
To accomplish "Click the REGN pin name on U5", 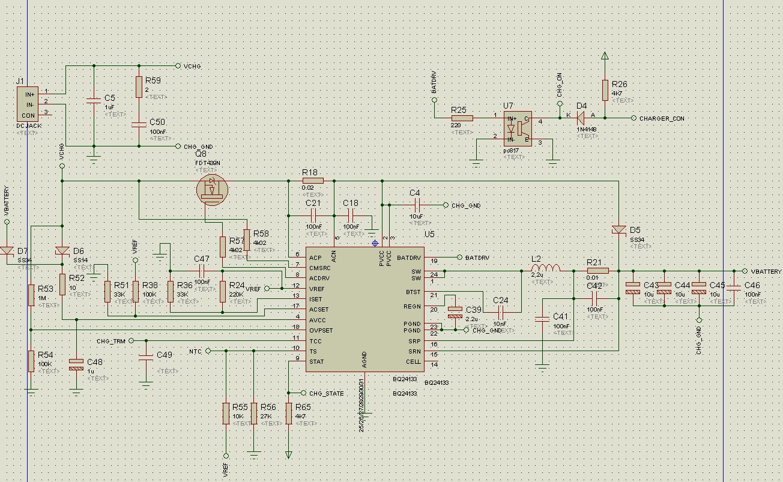I will pyautogui.click(x=413, y=307).
